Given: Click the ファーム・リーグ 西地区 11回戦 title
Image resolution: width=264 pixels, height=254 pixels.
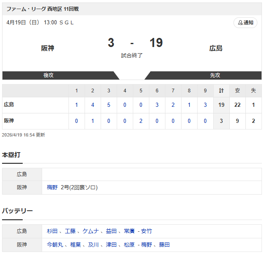Looking at the screenshot, I should click(x=42, y=9).
